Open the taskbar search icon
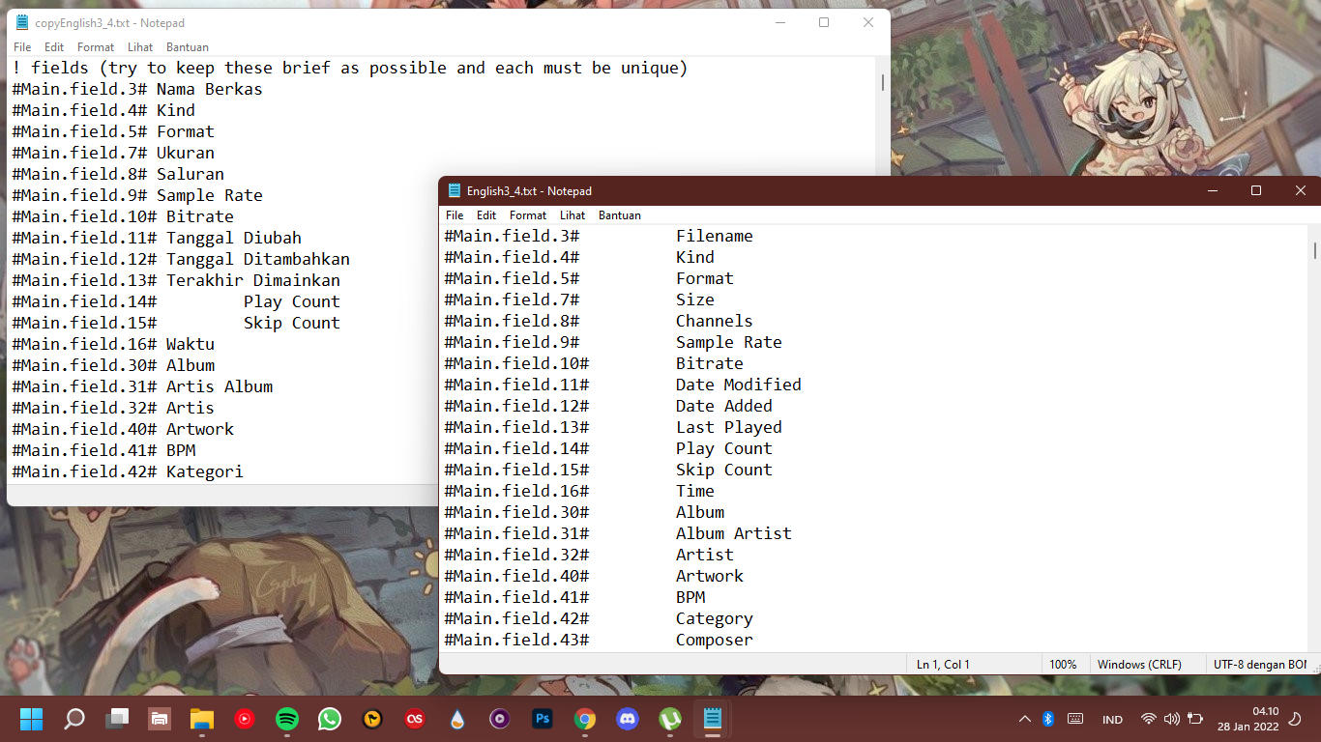The image size is (1321, 742). click(x=74, y=719)
